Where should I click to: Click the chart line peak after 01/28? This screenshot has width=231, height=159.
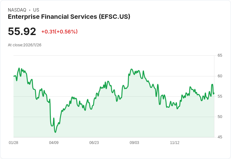[x=19, y=68]
